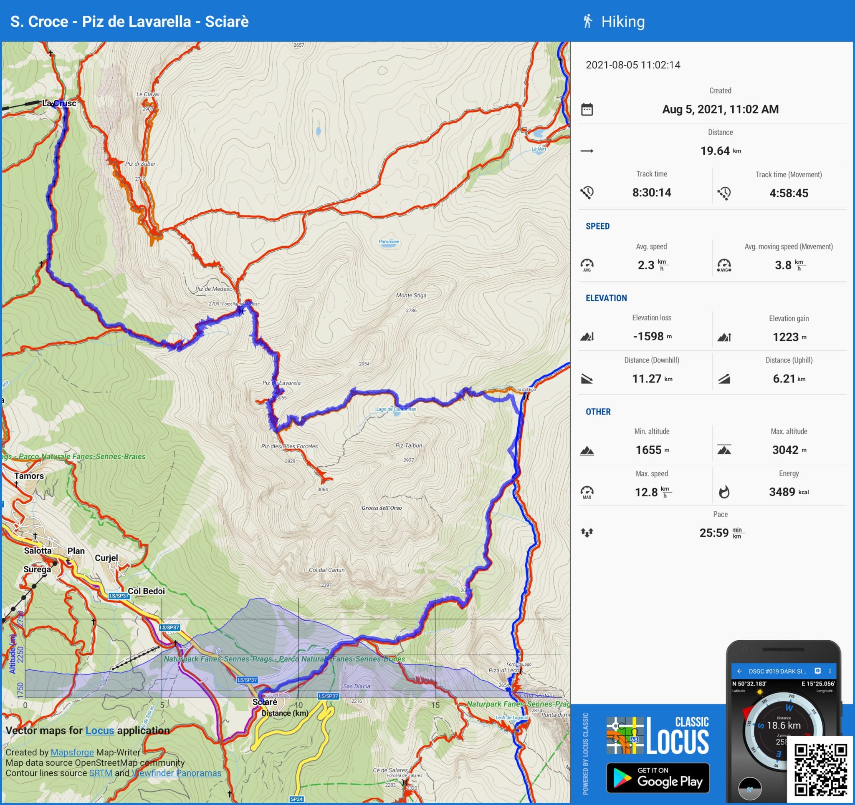Open the Mapsforge link
855x805 pixels.
point(72,752)
